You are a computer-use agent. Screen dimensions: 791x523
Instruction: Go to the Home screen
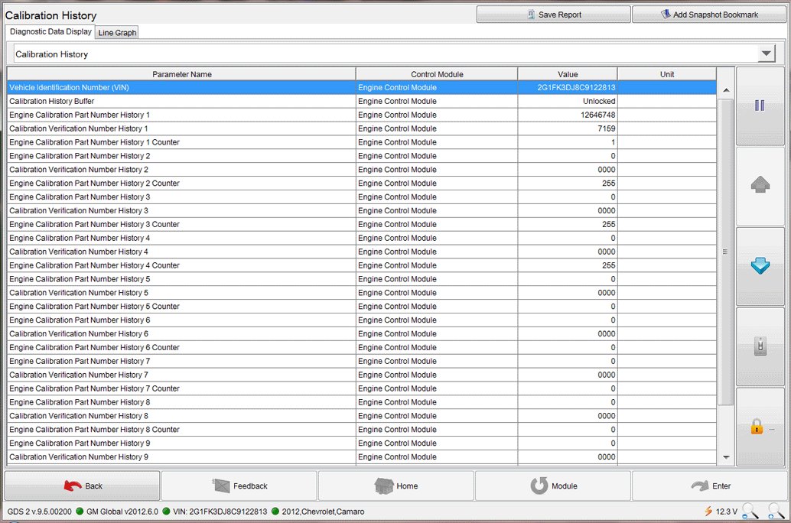tap(396, 486)
